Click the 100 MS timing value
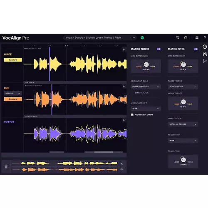 click(146, 69)
